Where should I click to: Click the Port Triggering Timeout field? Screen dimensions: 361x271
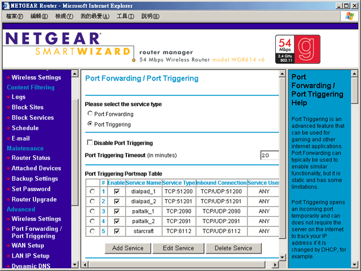click(270, 155)
